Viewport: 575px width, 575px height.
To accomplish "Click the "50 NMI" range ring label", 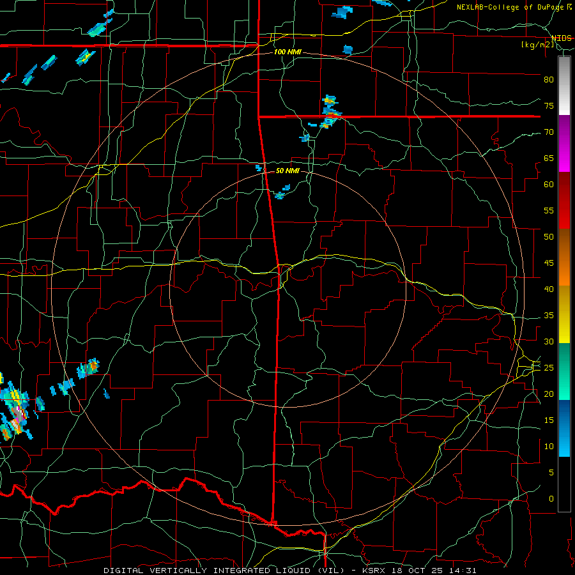I will [287, 171].
